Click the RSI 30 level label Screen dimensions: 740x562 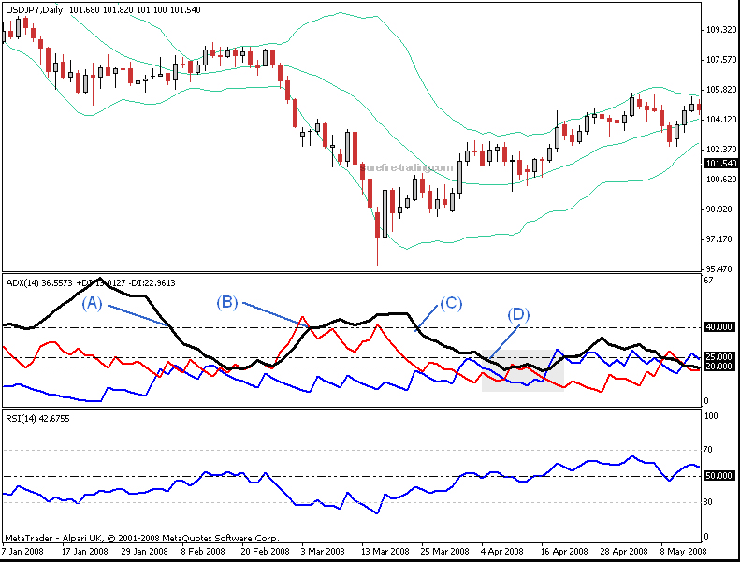point(708,502)
